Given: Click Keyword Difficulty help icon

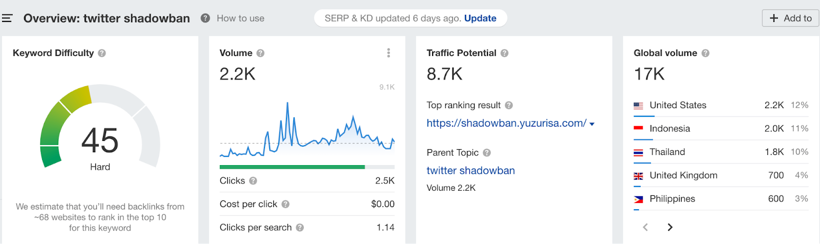Looking at the screenshot, I should tap(102, 53).
